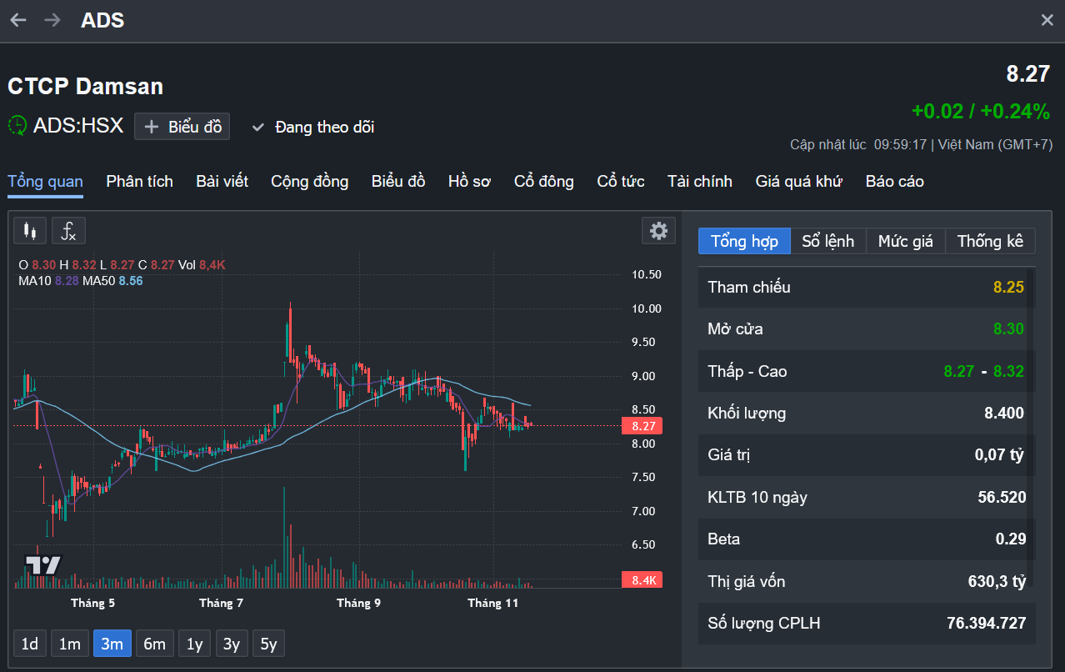Click the 10.50 price axis label

pyautogui.click(x=646, y=274)
